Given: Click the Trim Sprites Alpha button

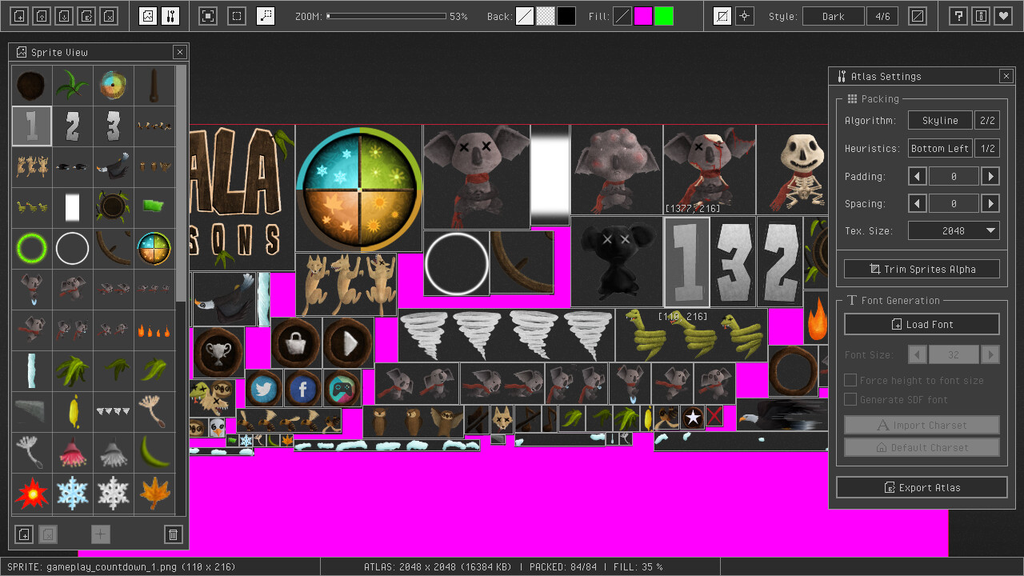Looking at the screenshot, I should 922,269.
